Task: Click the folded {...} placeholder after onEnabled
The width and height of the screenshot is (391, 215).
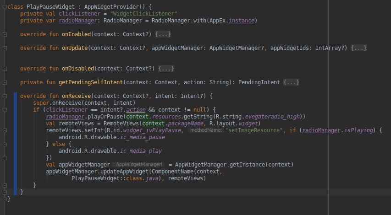Action: tap(163, 34)
